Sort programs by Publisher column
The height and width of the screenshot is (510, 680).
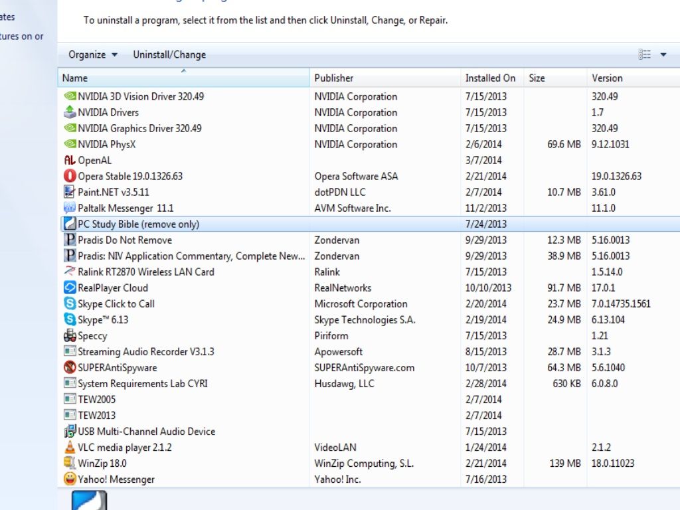tap(385, 78)
